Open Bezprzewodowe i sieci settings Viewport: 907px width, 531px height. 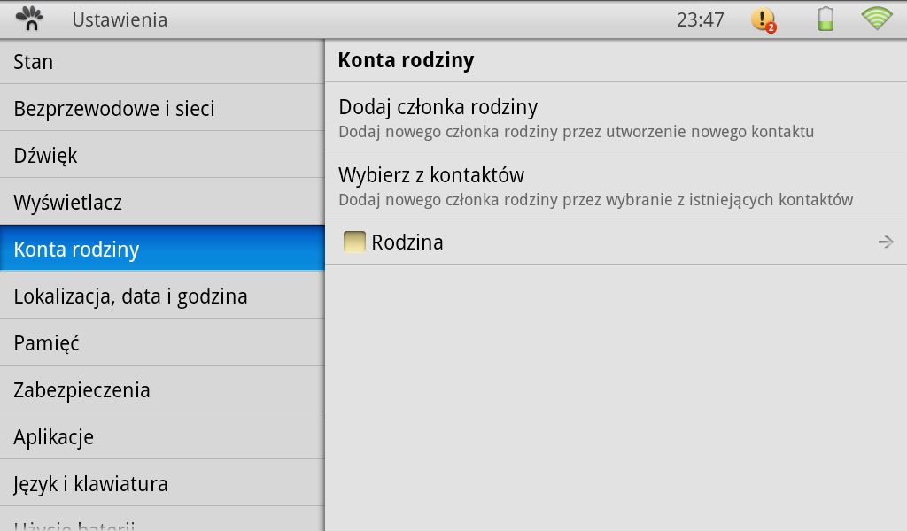point(162,109)
